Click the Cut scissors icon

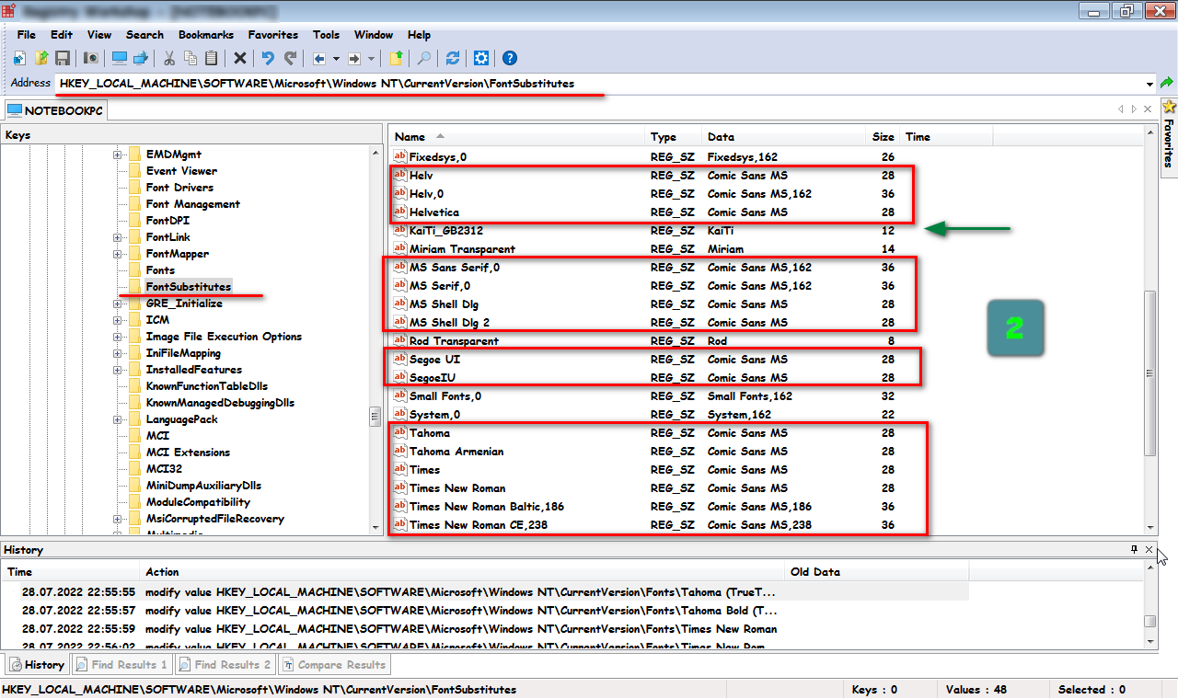pos(169,58)
